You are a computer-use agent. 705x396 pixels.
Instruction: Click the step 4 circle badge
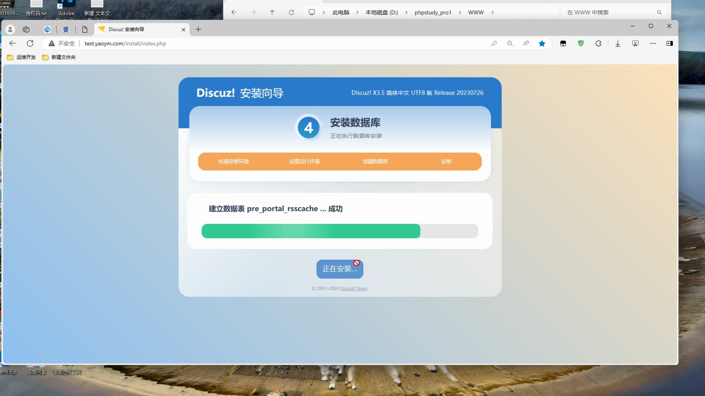tap(308, 128)
